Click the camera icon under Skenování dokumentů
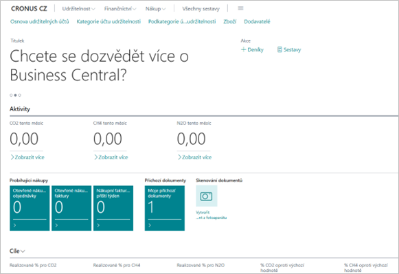Image resolution: width=399 pixels, height=274 pixels. pyautogui.click(x=207, y=196)
